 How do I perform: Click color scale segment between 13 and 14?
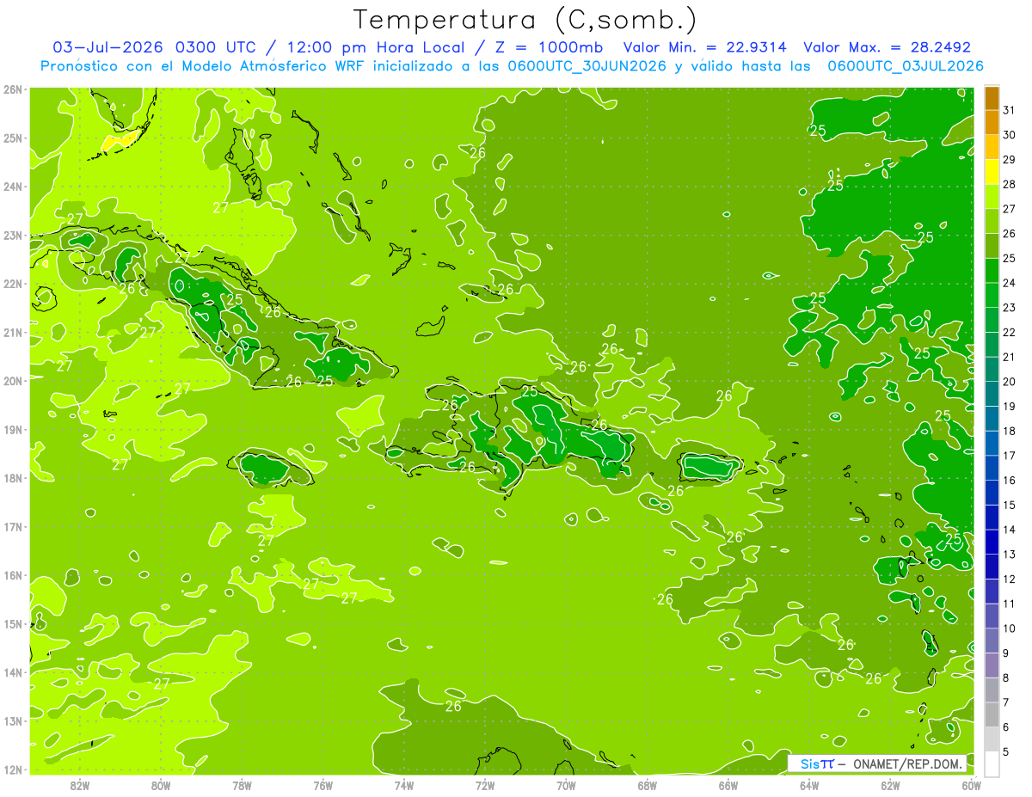(x=992, y=542)
